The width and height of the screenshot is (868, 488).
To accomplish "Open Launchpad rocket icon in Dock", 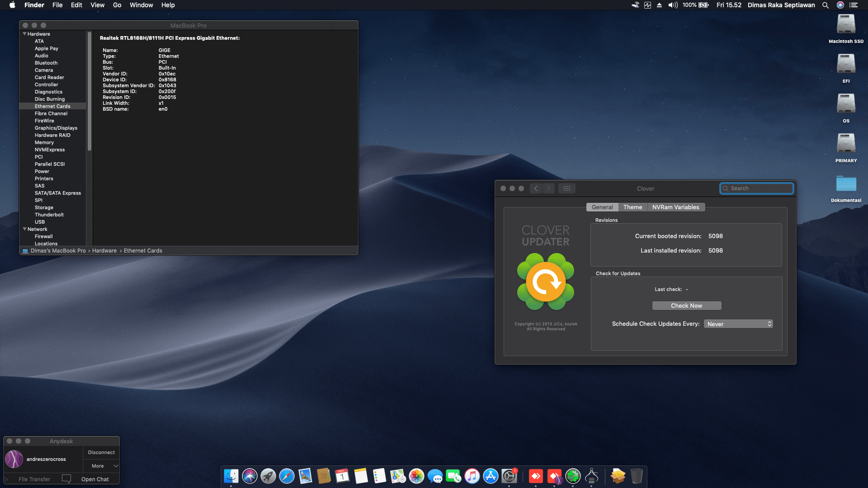I will (x=268, y=476).
